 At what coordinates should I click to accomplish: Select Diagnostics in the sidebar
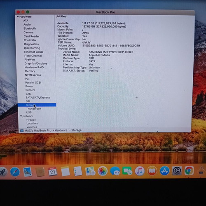point(31,44)
